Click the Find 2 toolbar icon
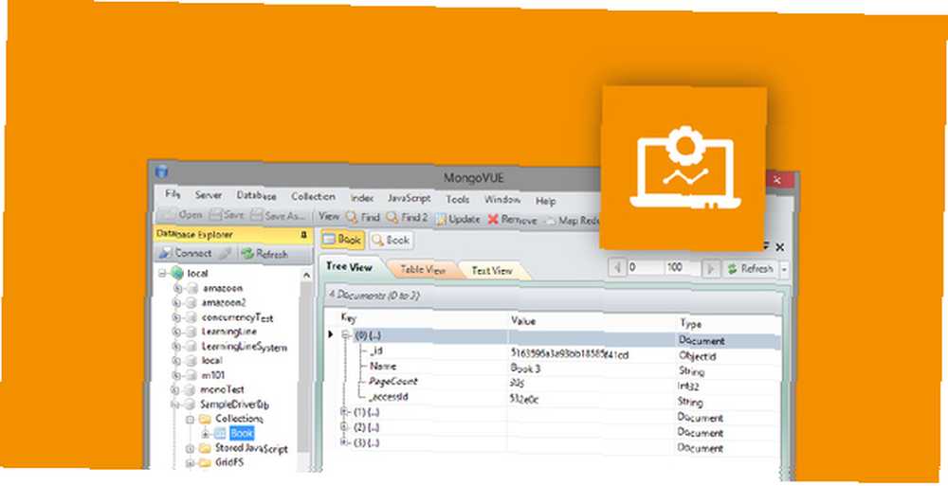Screen dimensions: 948x486 (x=392, y=217)
